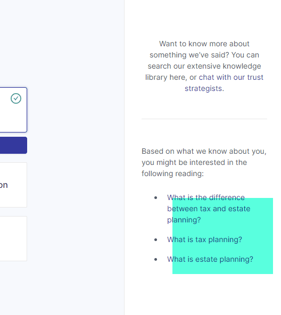
Task: Open "What is tax planning?" article
Action: 204,239
